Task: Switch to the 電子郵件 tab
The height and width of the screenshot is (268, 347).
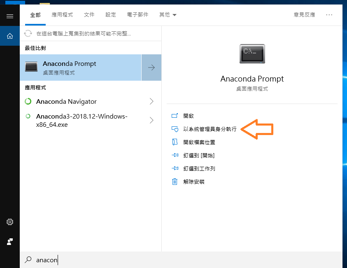Action: (x=137, y=15)
